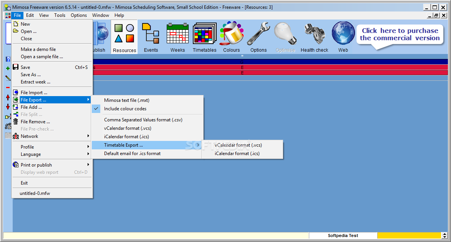Click the File Remove trash icon
The image size is (451, 242).
pyautogui.click(x=16, y=121)
